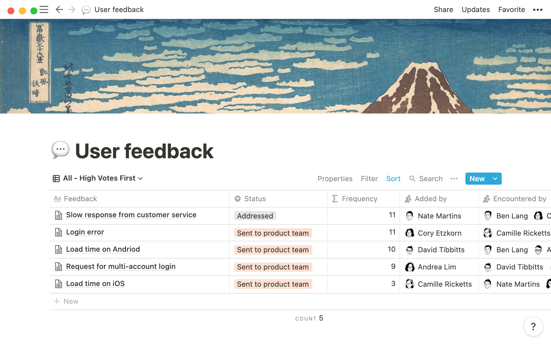Click Favorite in the top bar
551x344 pixels.
[x=511, y=9]
